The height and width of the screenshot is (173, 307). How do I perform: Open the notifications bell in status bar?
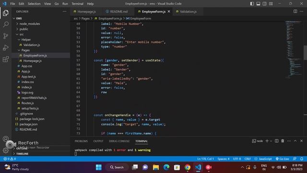(302, 159)
